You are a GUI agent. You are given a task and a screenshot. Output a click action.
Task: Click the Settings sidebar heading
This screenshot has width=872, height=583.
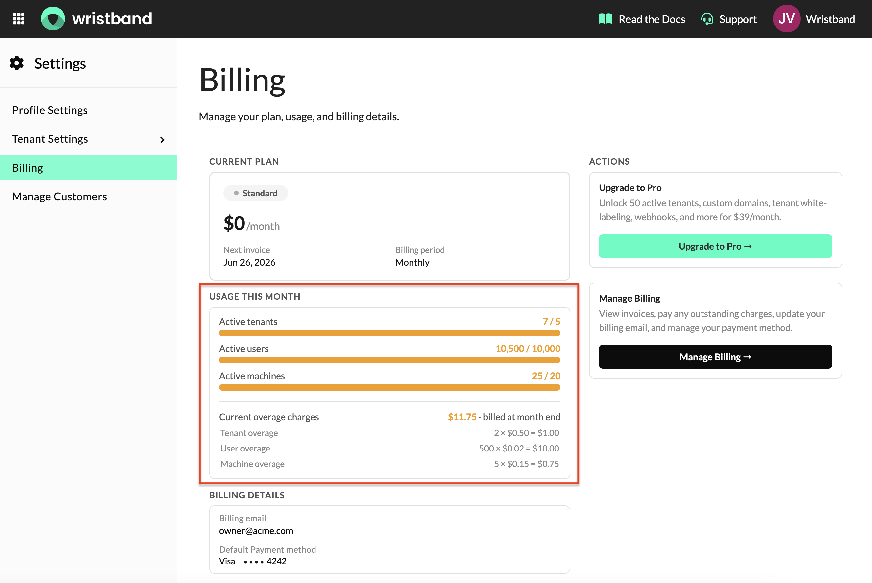(x=60, y=64)
